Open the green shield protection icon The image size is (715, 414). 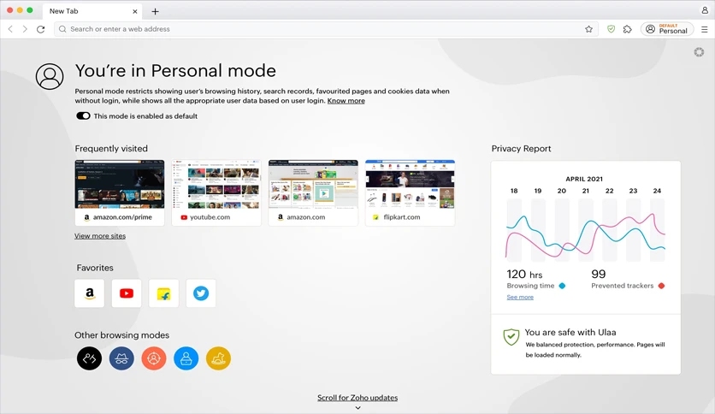[611, 29]
